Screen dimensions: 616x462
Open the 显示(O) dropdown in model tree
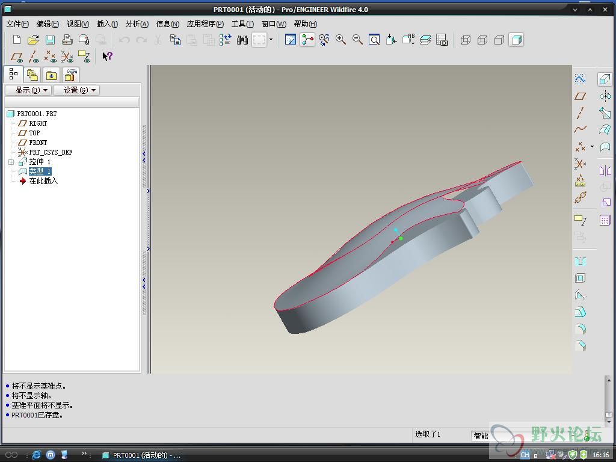pos(28,90)
